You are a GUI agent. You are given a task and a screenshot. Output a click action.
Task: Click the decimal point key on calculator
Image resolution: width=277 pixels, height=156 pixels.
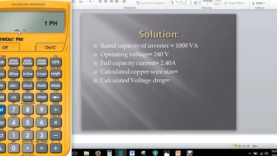pyautogui.click(x=28, y=148)
